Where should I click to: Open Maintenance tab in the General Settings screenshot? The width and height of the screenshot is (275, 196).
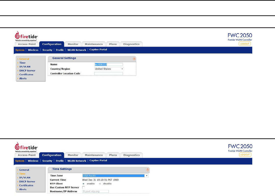[94, 44]
